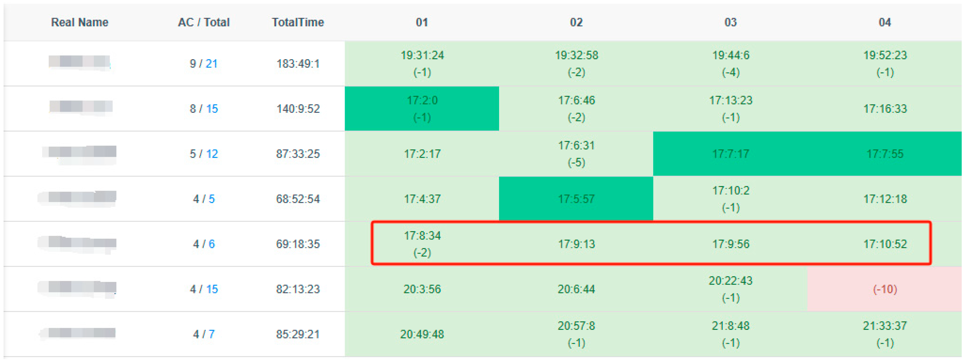Select the 19:44:6 result cell
The width and height of the screenshot is (965, 361).
coord(730,63)
